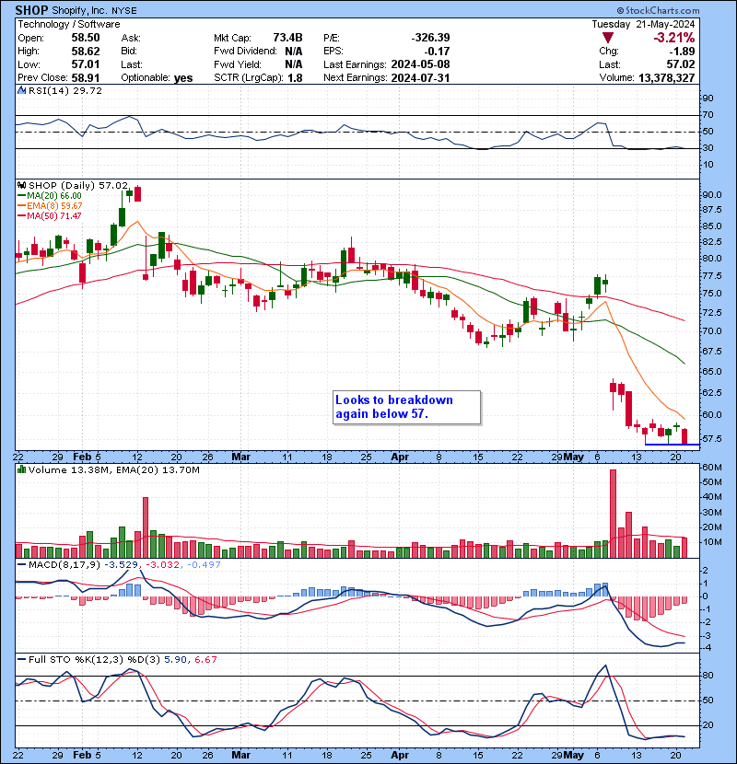
Task: Click the Open value 58.50
Action: click(x=86, y=38)
